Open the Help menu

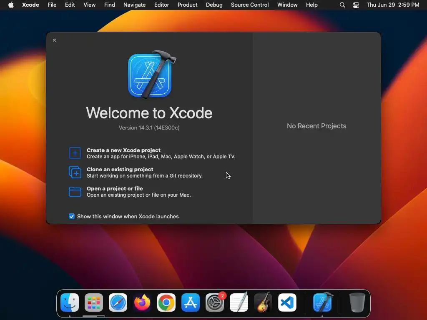point(312,5)
